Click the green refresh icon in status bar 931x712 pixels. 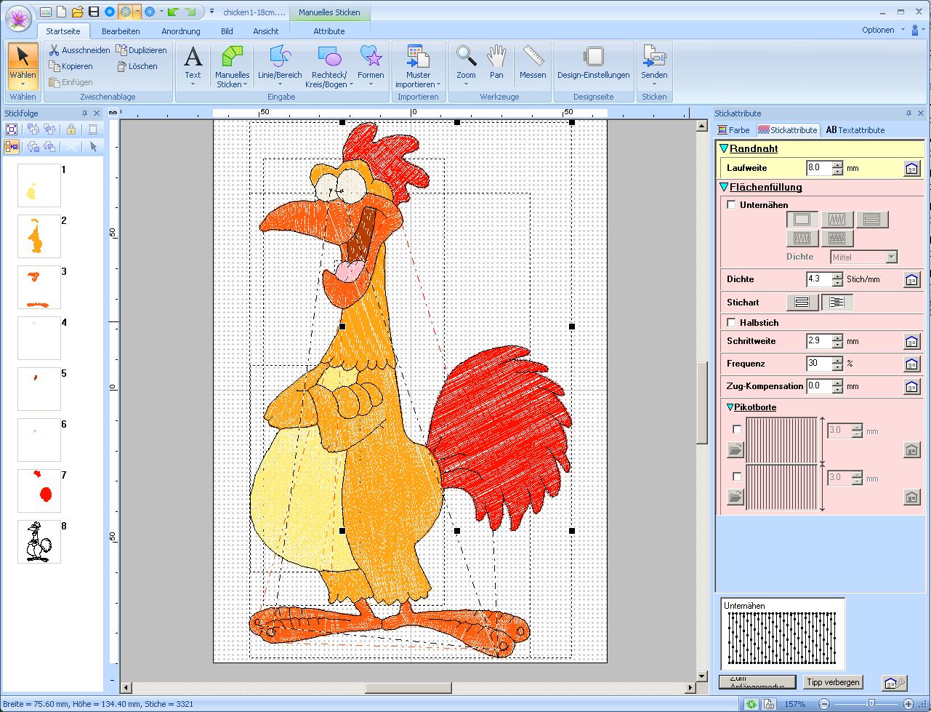coord(751,704)
